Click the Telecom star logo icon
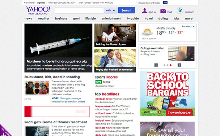Image resolution: width=220 pixels, height=136 pixels. point(180,10)
